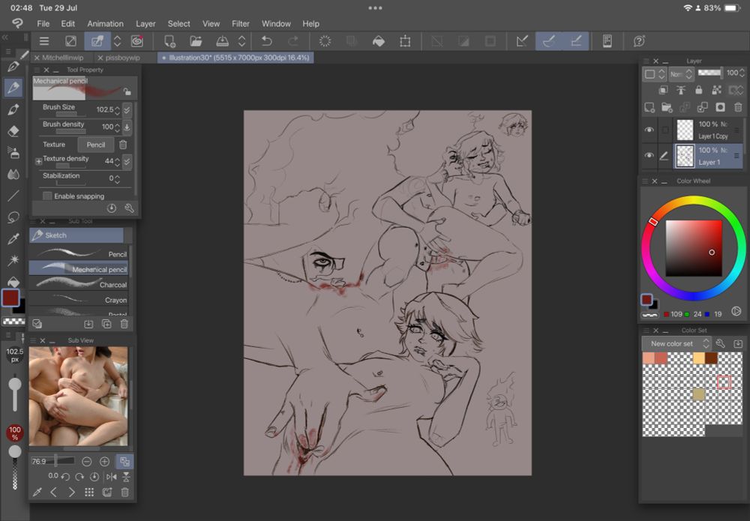Open a file with the folder icon
Image resolution: width=750 pixels, height=521 pixels.
tap(196, 41)
